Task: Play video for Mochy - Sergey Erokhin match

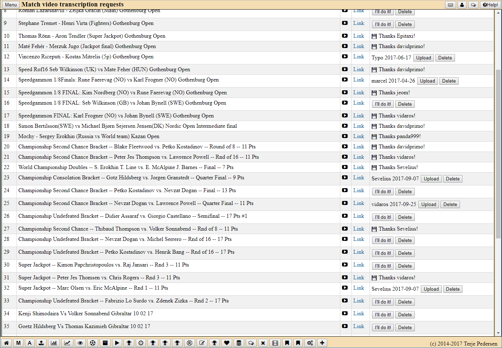Action: pyautogui.click(x=345, y=136)
